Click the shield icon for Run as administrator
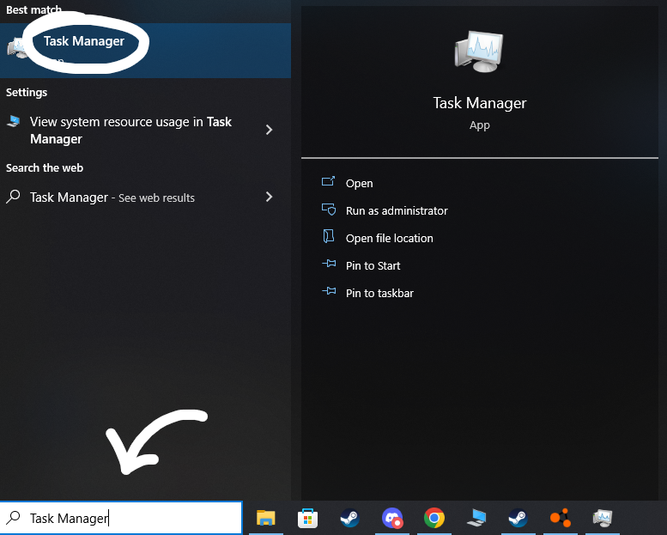 [x=329, y=210]
